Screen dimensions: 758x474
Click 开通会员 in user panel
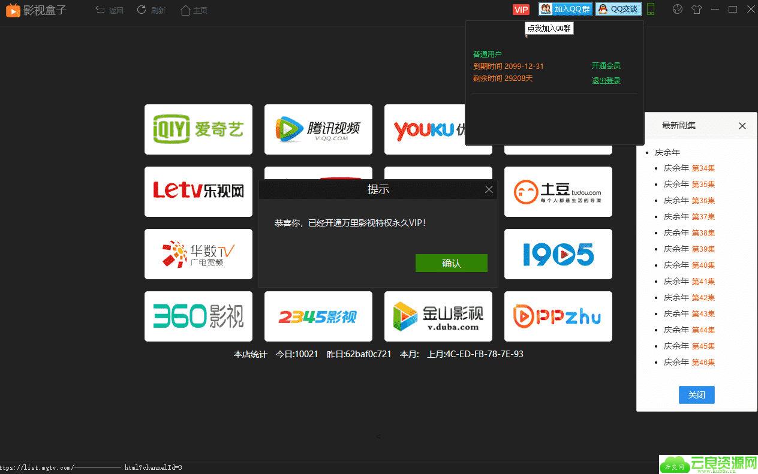click(x=606, y=66)
